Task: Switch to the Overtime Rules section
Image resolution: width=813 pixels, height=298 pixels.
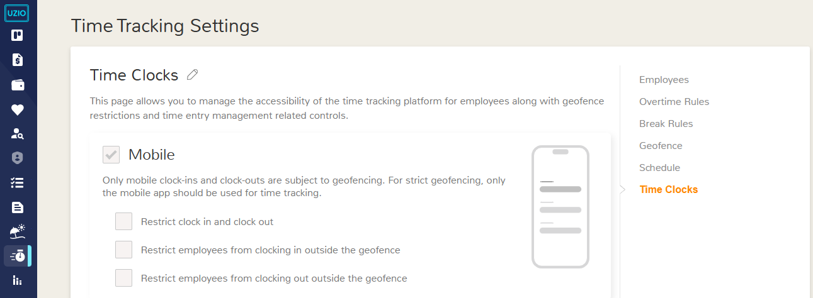Action: point(674,102)
